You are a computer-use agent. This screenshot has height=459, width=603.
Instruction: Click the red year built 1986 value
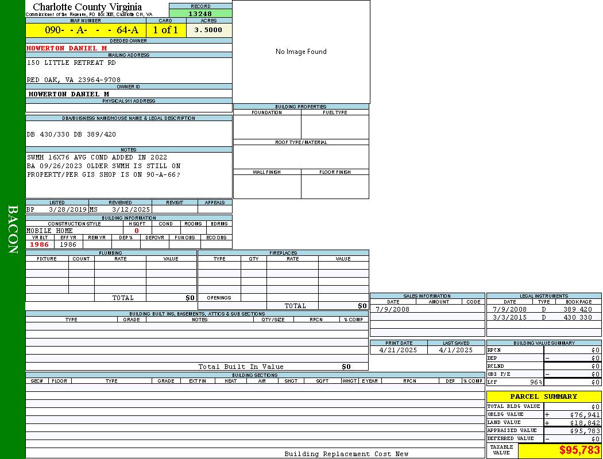pos(40,244)
